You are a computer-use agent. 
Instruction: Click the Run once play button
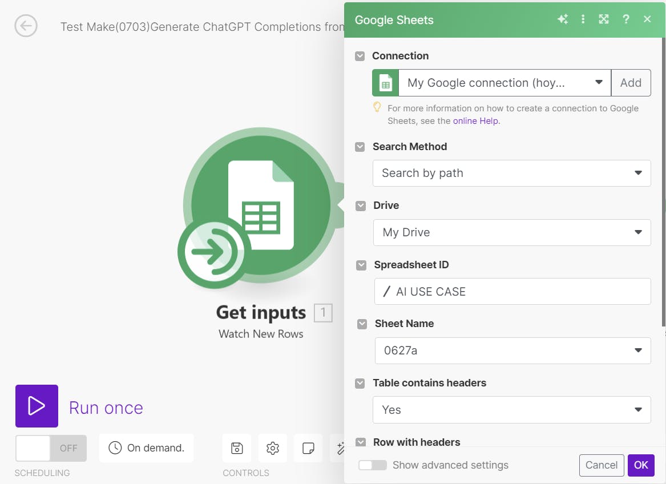pyautogui.click(x=37, y=406)
